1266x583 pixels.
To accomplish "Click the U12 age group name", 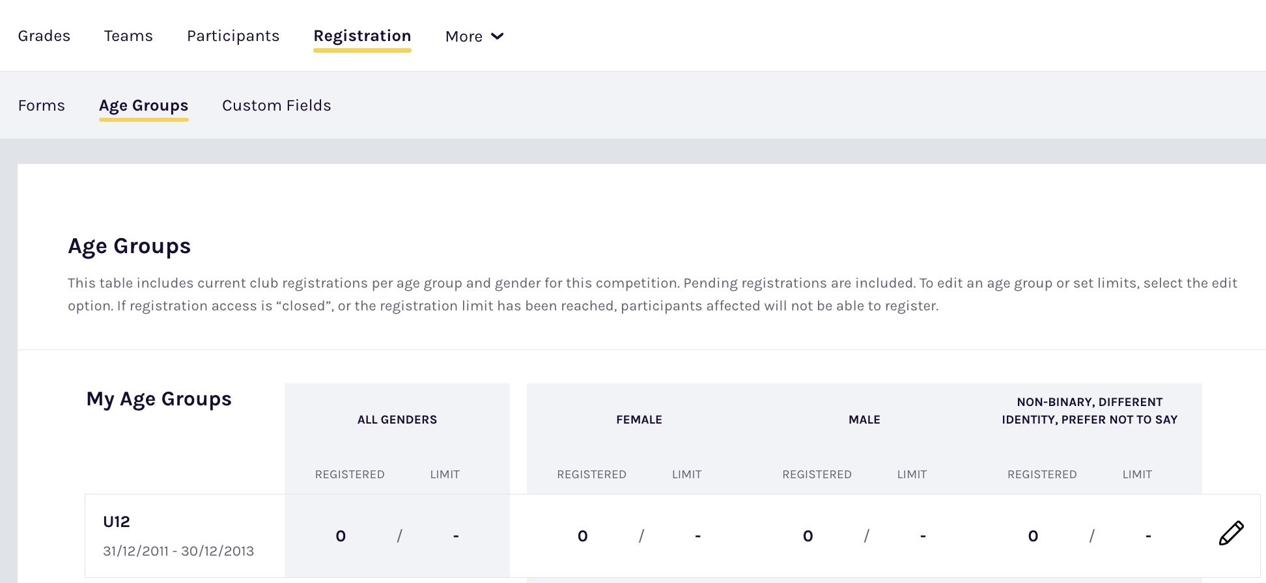I will pos(117,522).
